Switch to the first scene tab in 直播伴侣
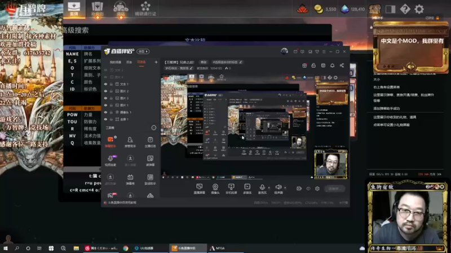Image resolution: width=451 pixels, height=253 pixels. [x=116, y=62]
